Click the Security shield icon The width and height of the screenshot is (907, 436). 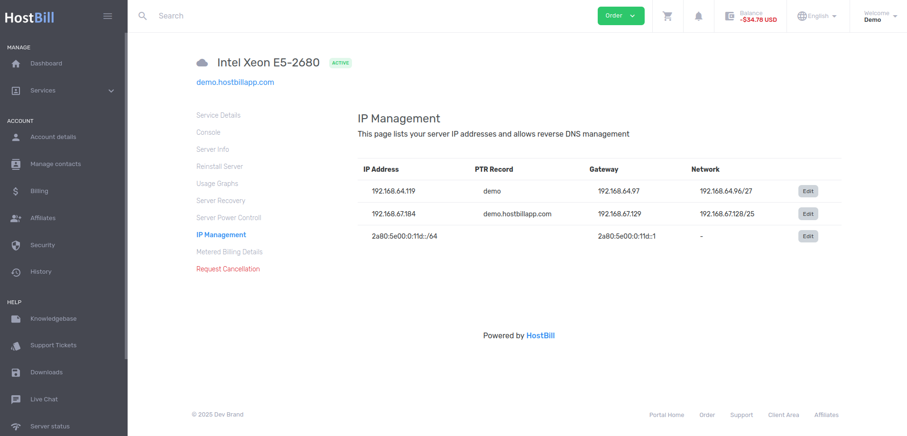(16, 245)
